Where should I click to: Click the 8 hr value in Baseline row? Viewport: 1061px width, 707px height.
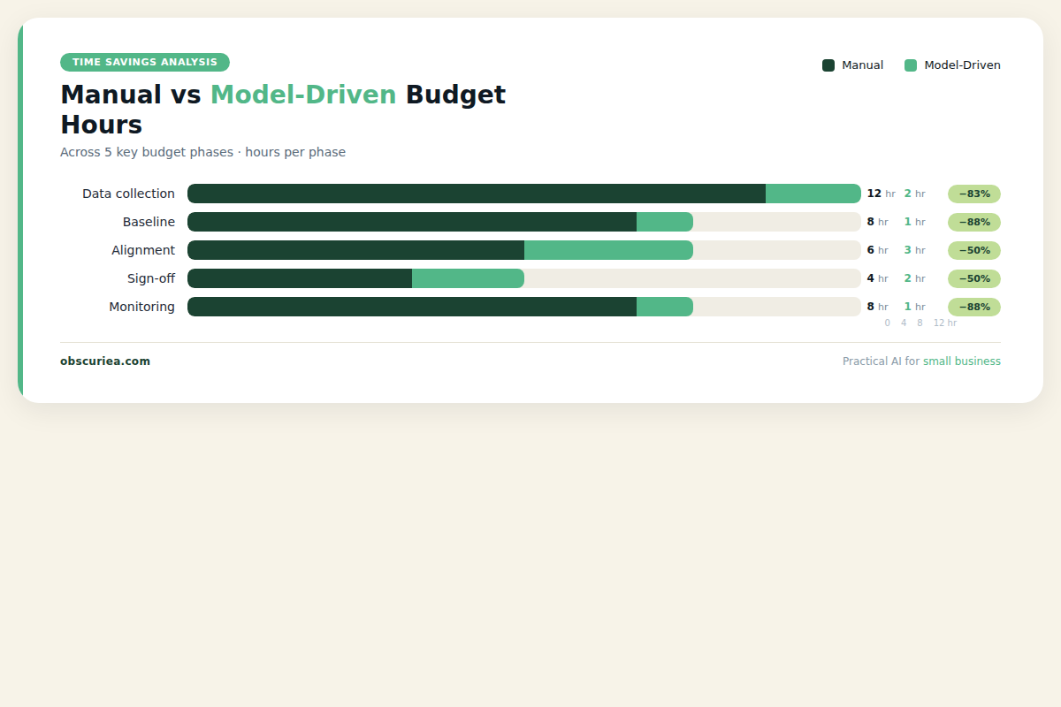[877, 222]
